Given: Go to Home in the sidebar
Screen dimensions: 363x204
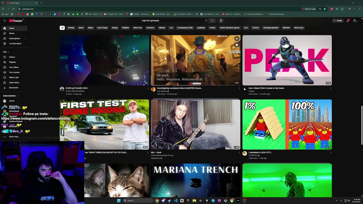Looking at the screenshot, I should coord(14,28).
